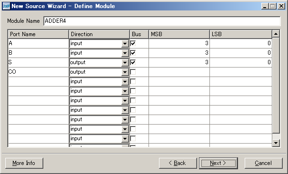
Task: Open the Direction dropdown for port A
Action: click(x=125, y=44)
